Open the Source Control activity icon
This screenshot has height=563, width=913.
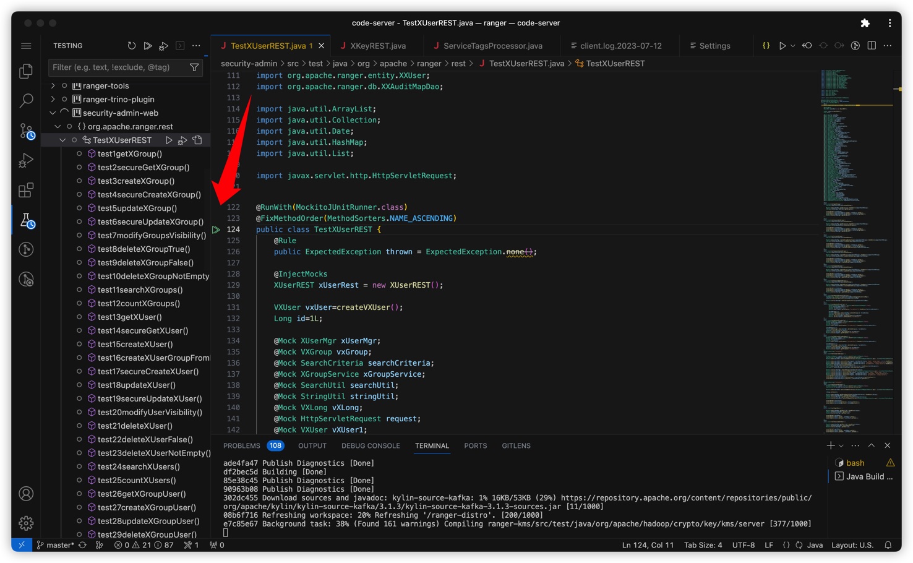(26, 131)
